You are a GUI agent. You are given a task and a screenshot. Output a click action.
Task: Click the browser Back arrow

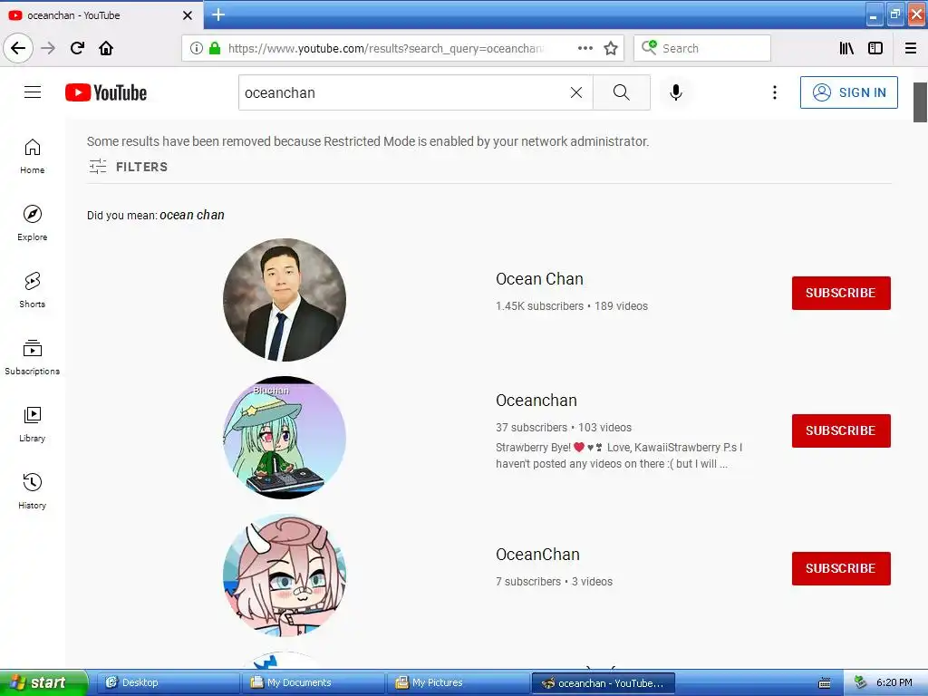coord(18,48)
